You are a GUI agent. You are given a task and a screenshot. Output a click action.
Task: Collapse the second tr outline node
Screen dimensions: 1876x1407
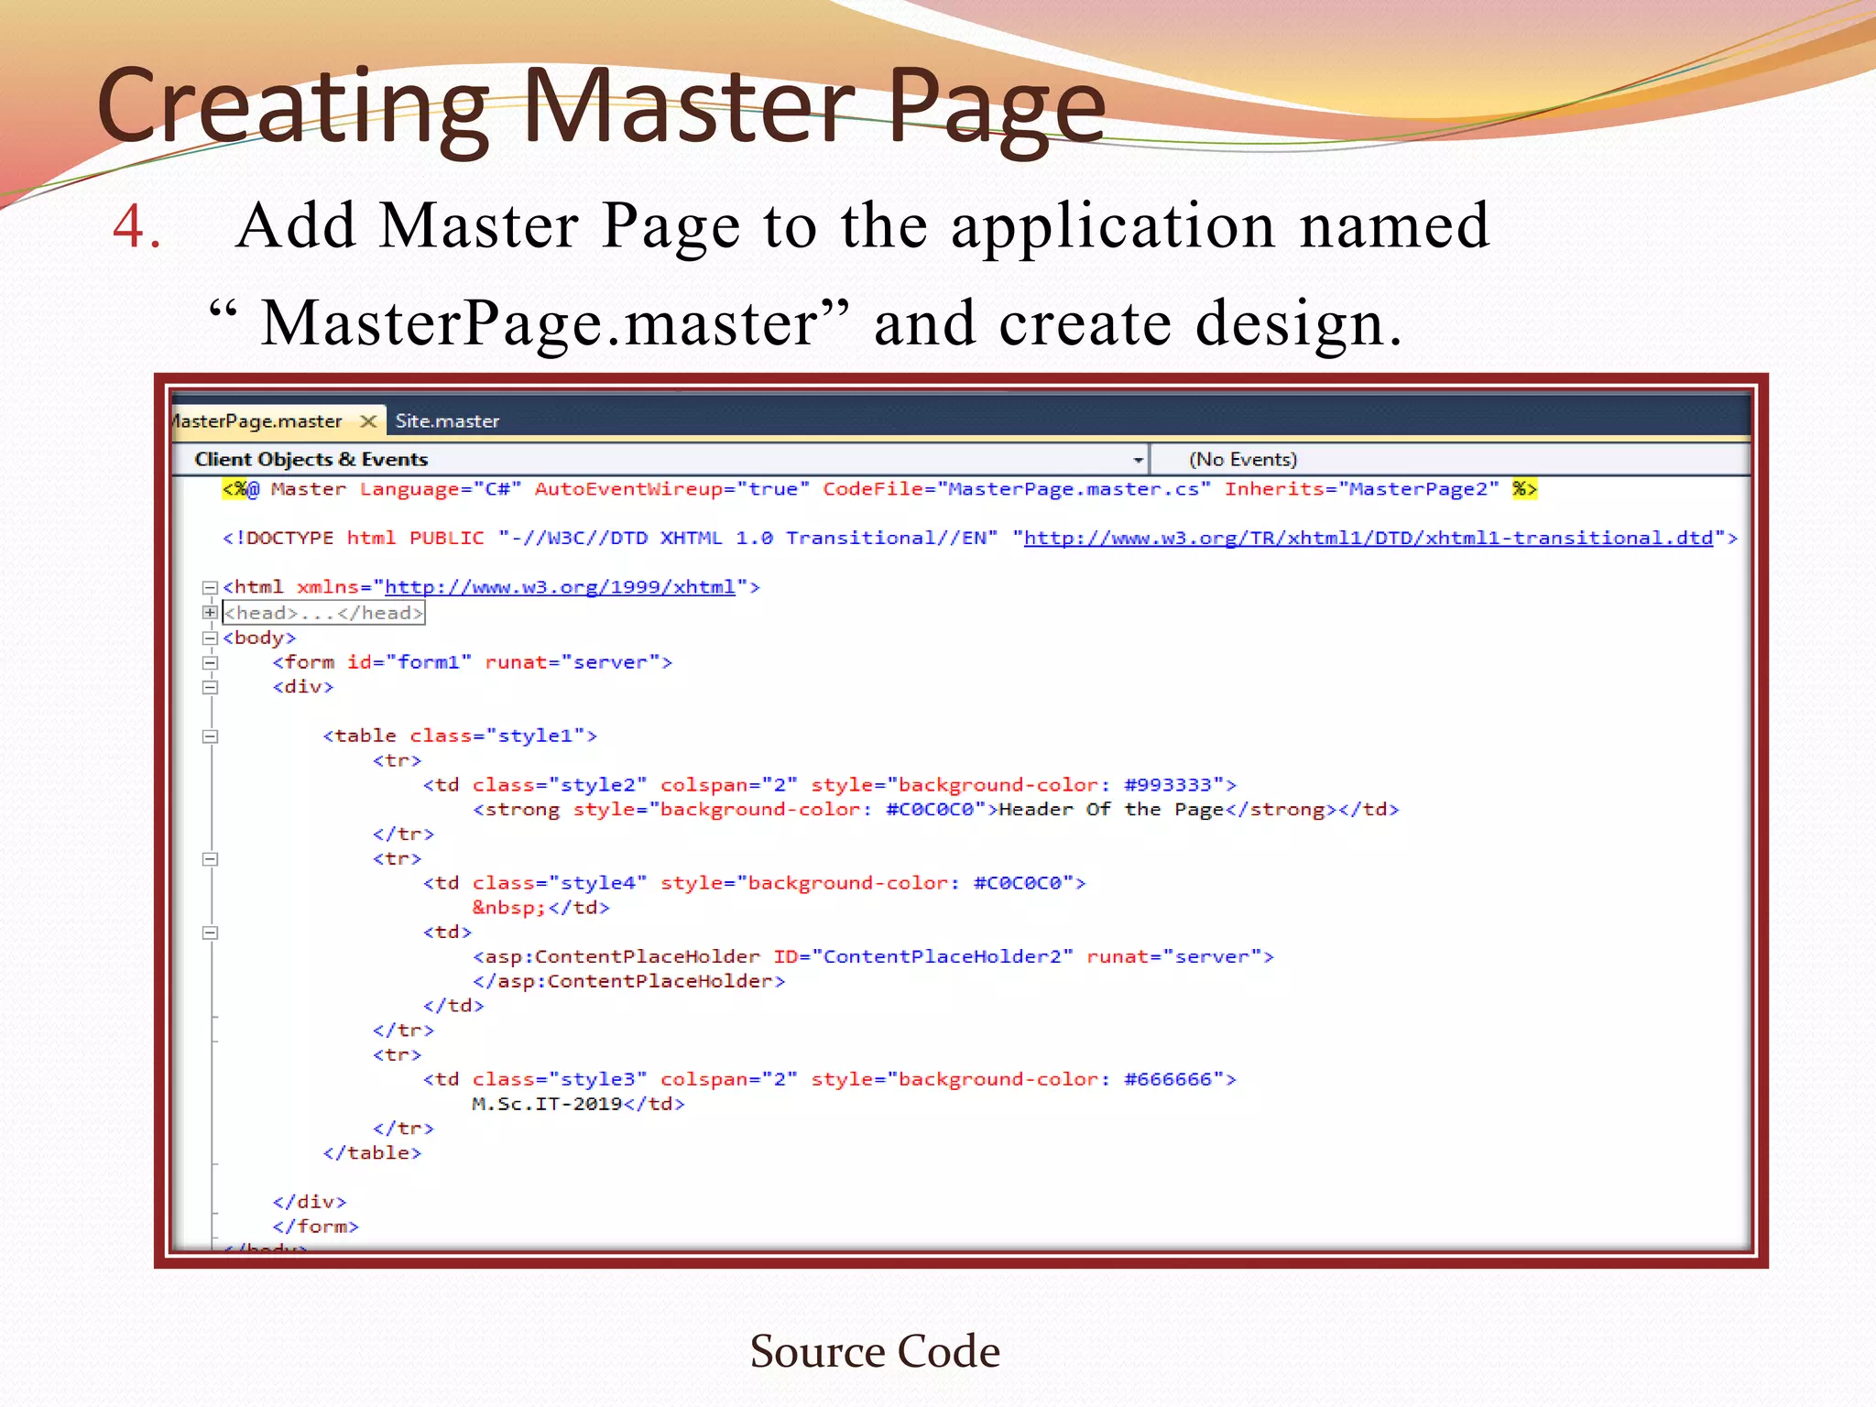(x=210, y=858)
